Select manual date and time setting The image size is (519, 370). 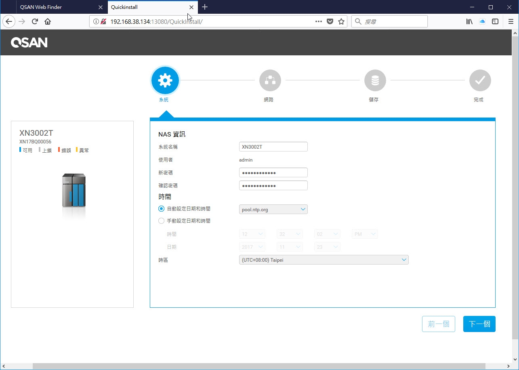[x=162, y=221]
